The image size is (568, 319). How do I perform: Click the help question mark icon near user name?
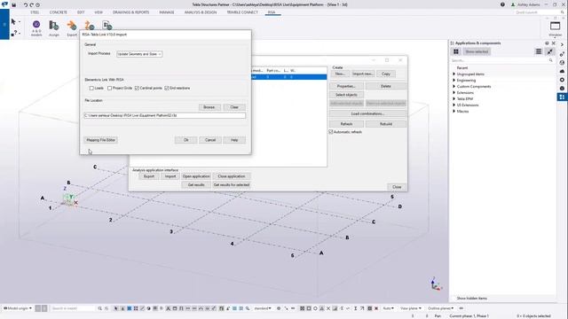502,4
